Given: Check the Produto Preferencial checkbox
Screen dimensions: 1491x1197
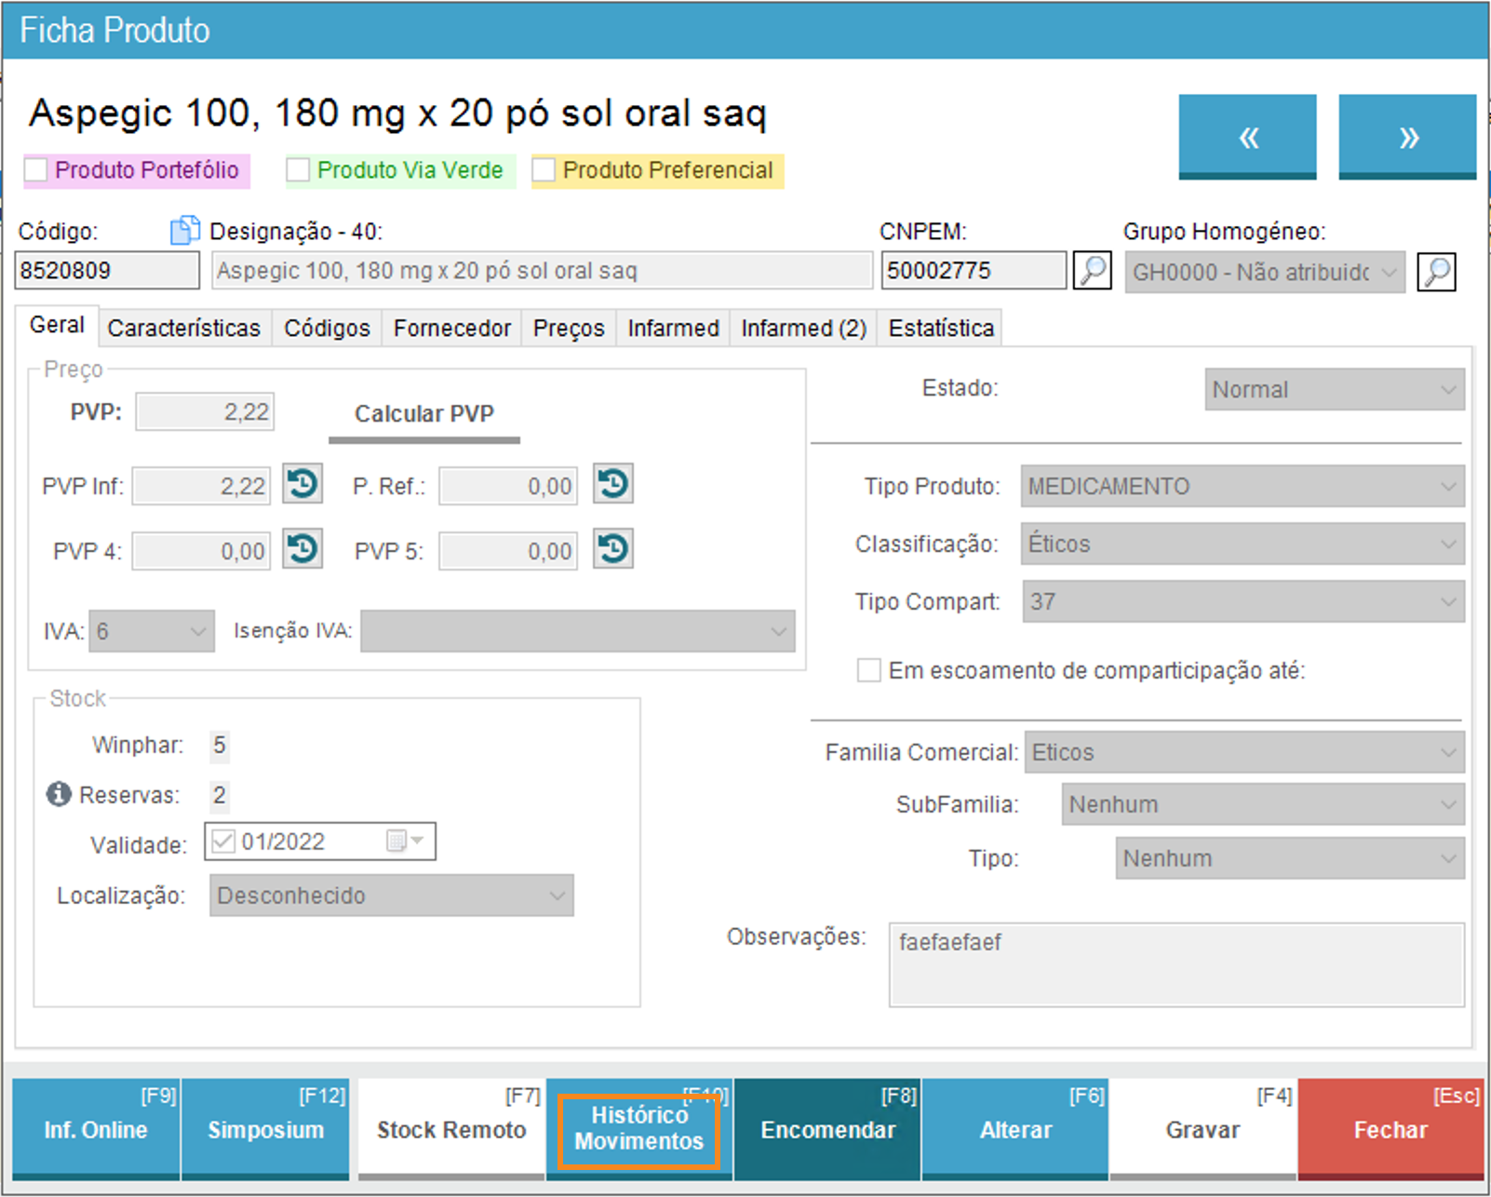Looking at the screenshot, I should (544, 170).
